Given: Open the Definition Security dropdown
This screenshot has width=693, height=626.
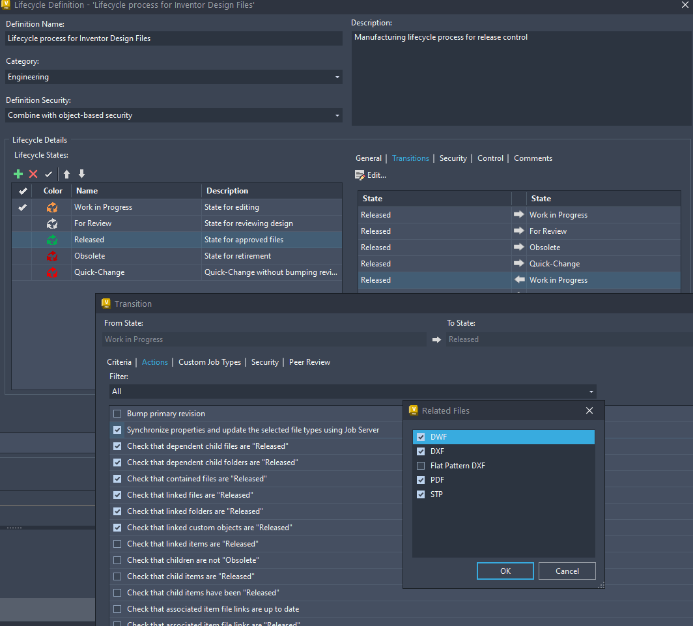Looking at the screenshot, I should pos(337,115).
